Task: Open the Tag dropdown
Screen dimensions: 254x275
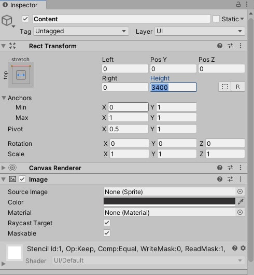Action: click(x=81, y=31)
